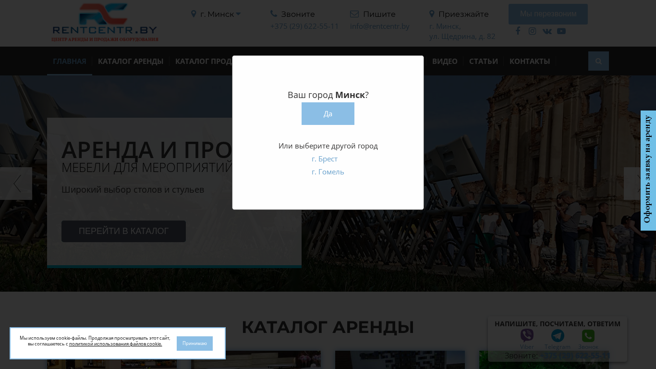Open the YouTube channel icon
656x369 pixels.
tap(561, 31)
